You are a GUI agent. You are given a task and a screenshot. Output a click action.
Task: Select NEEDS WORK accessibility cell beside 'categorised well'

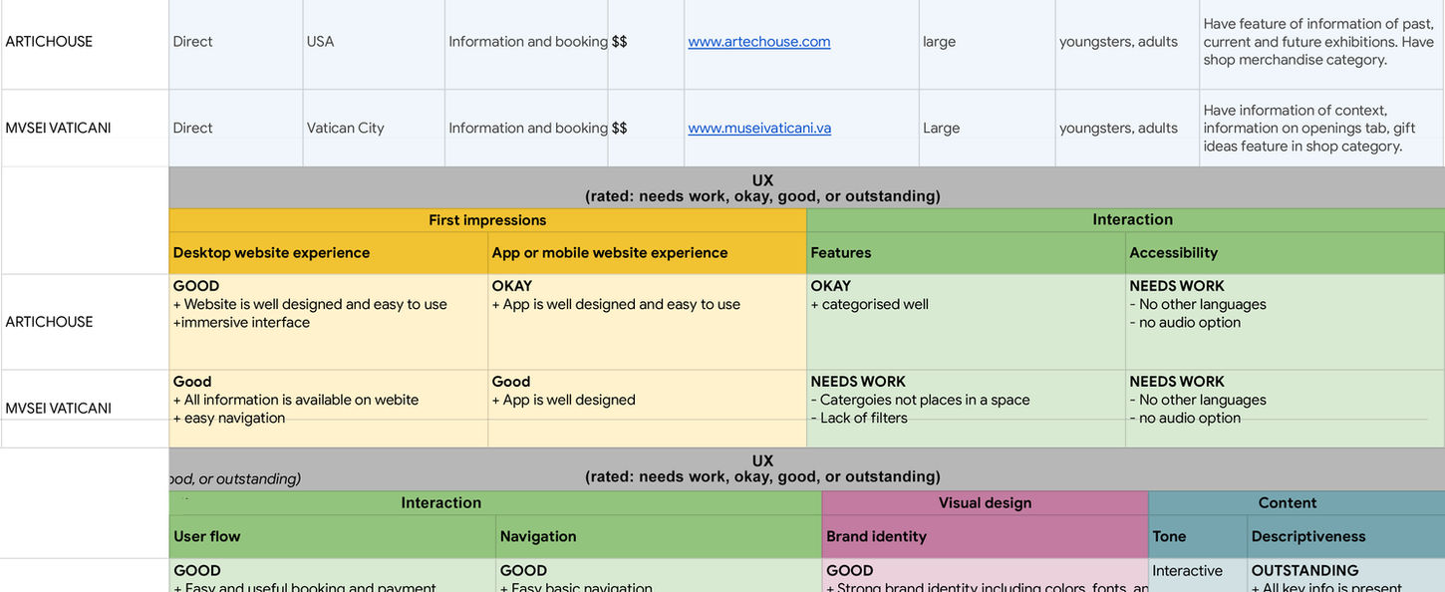(1285, 322)
